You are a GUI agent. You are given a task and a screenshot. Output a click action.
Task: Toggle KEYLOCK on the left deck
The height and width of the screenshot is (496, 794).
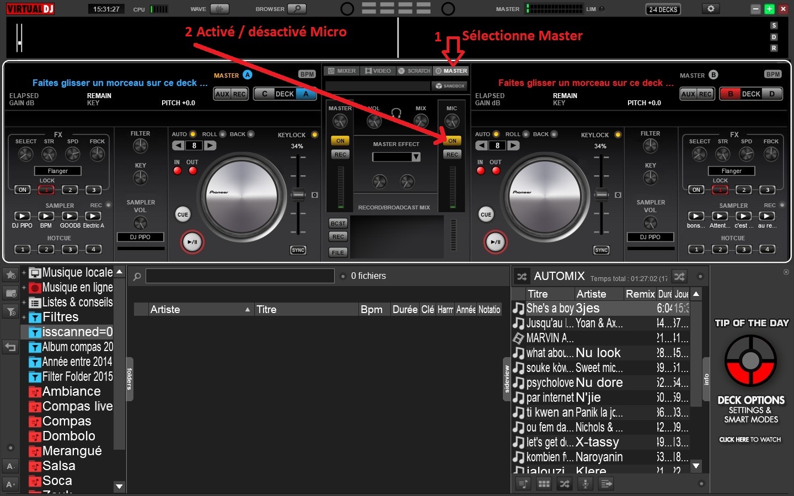pos(314,134)
